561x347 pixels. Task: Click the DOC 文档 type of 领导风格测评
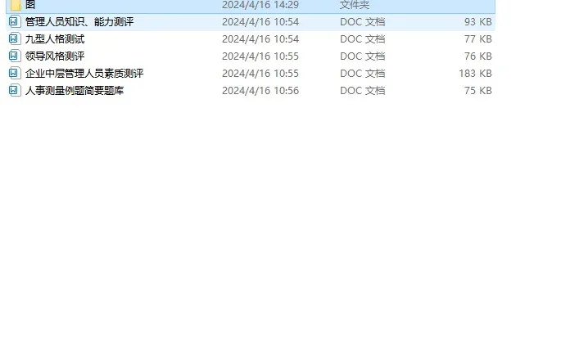(363, 56)
